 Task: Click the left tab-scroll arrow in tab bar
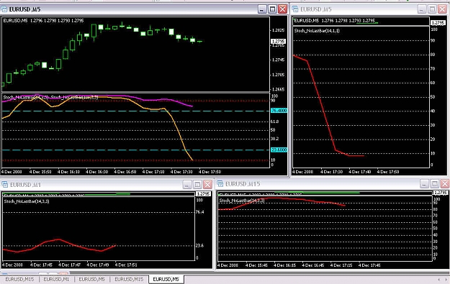tap(438, 280)
